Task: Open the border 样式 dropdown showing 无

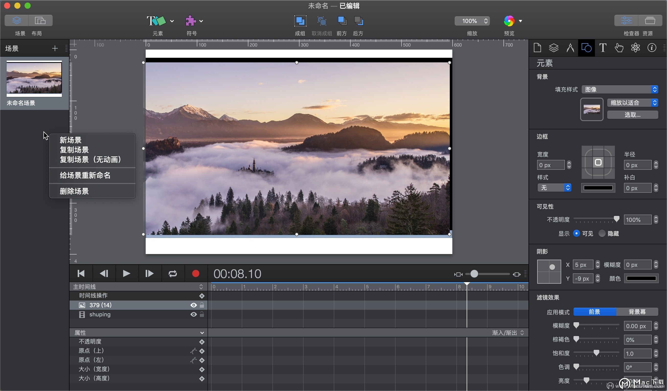Action: coord(554,188)
